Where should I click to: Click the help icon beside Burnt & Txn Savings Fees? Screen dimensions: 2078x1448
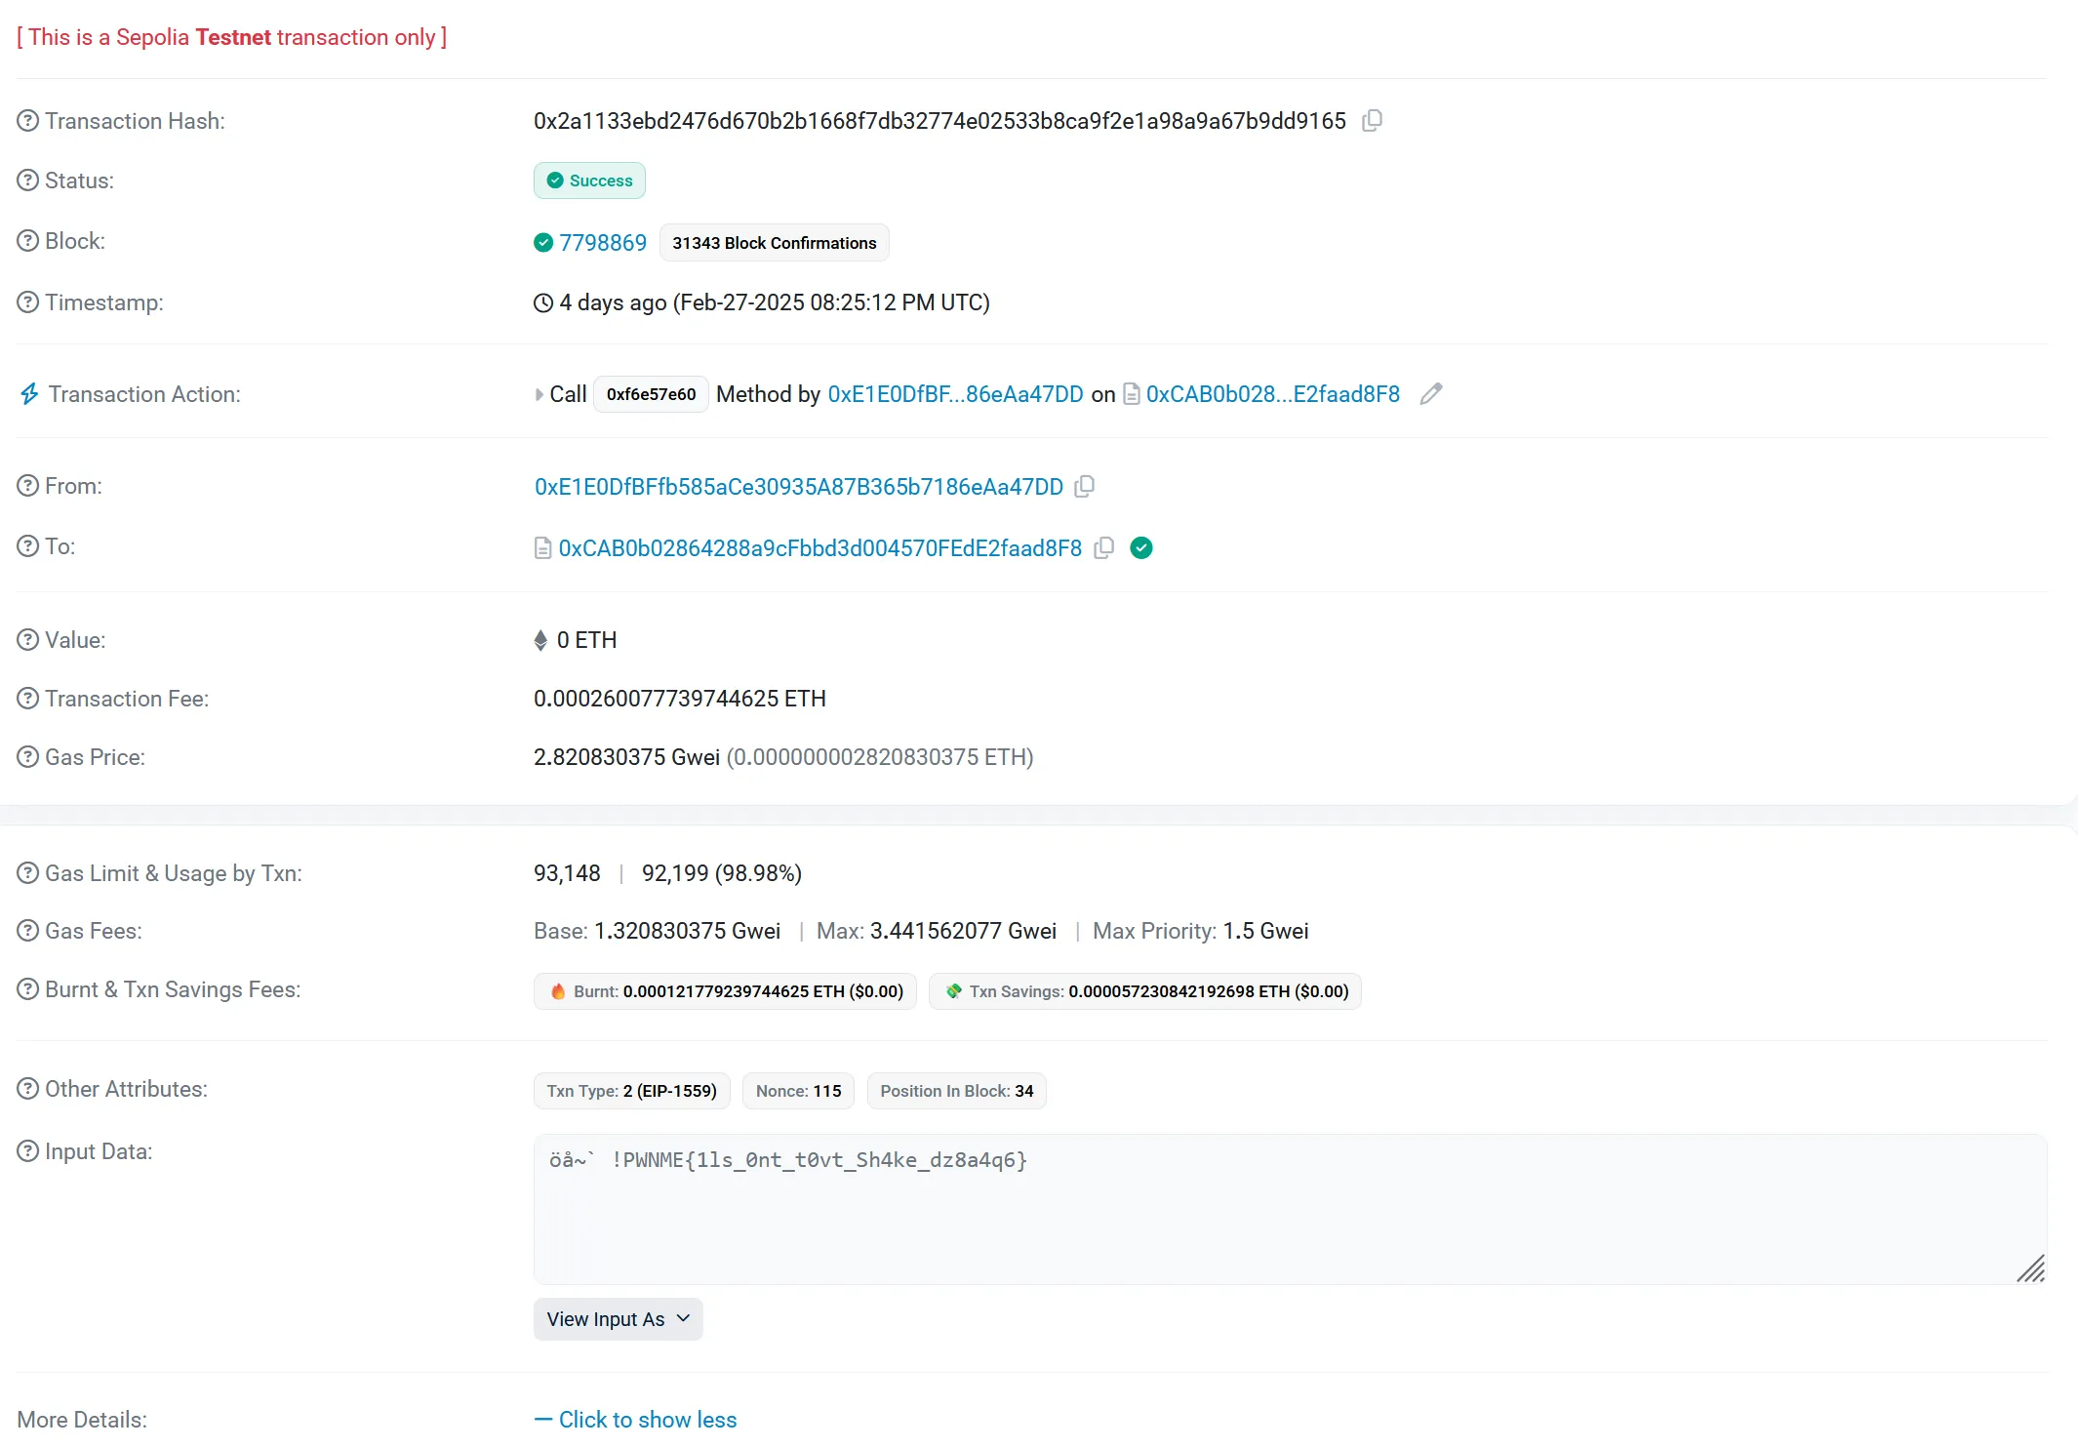(28, 989)
